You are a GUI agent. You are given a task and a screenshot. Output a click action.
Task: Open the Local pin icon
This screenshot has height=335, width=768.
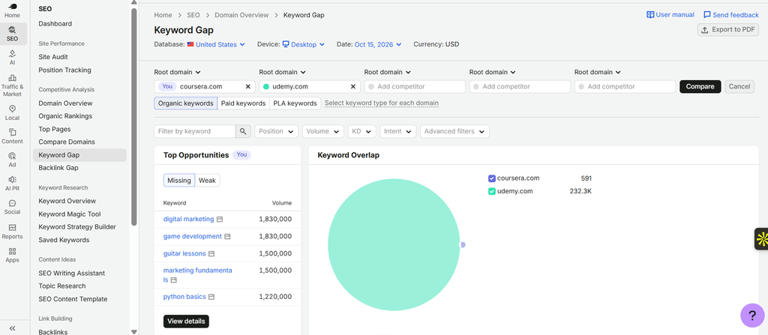tap(12, 112)
